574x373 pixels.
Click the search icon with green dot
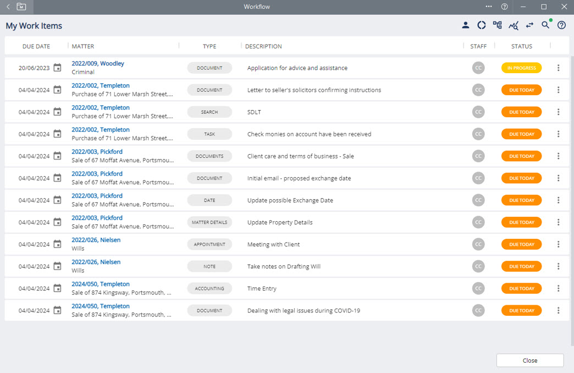tap(545, 25)
